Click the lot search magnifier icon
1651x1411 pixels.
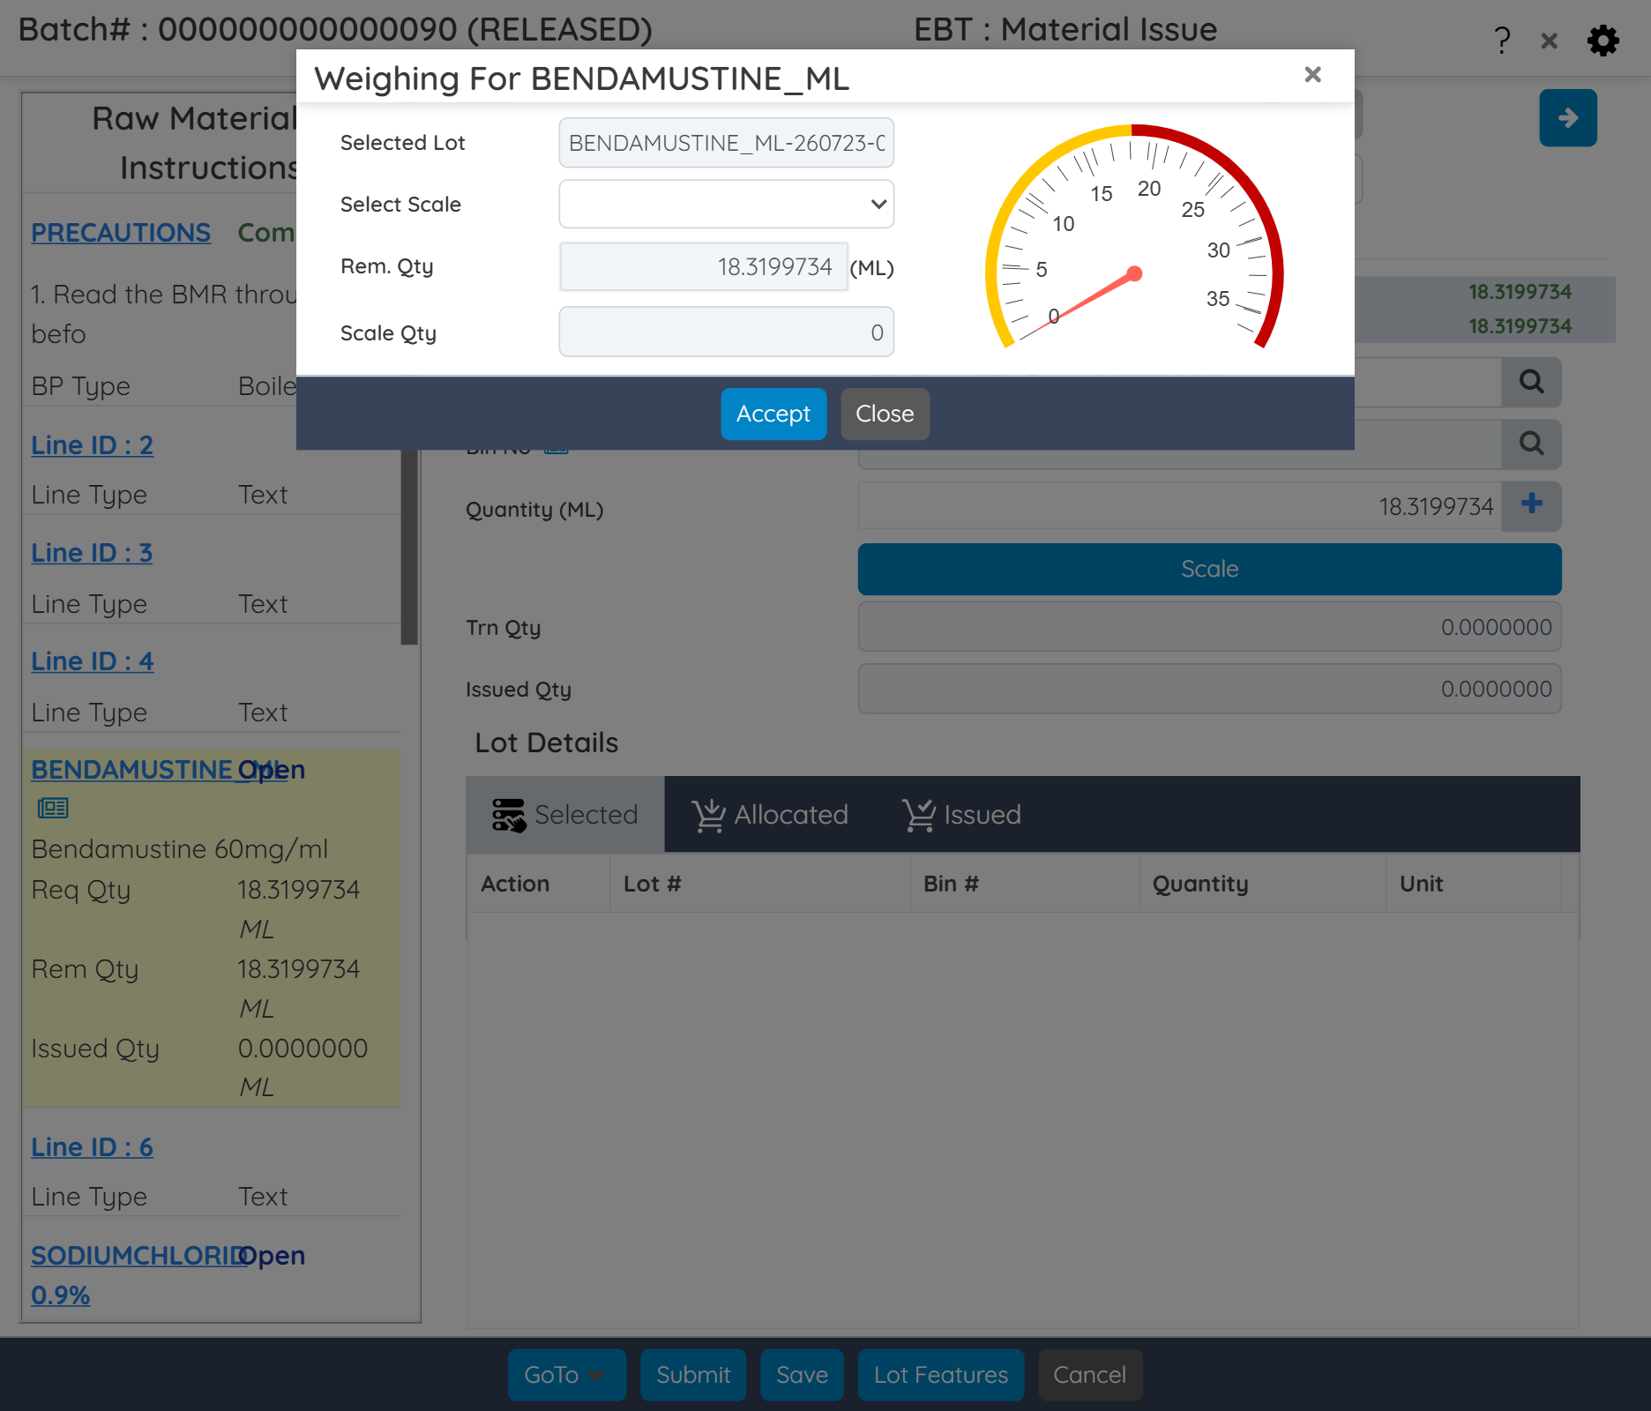[1532, 382]
